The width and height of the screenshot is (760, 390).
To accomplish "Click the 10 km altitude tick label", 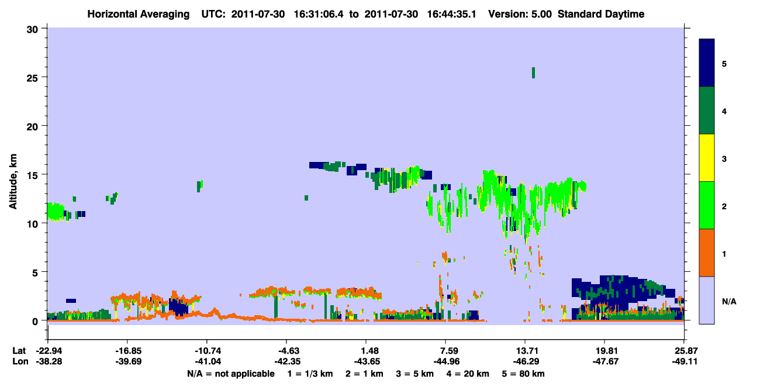I will coord(33,223).
